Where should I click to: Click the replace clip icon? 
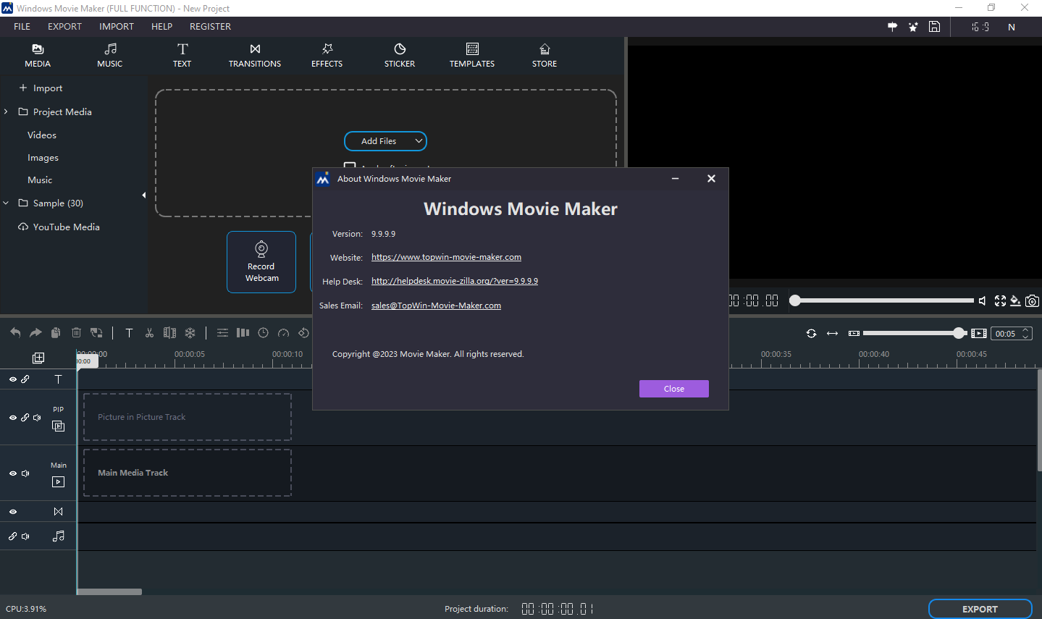click(96, 333)
